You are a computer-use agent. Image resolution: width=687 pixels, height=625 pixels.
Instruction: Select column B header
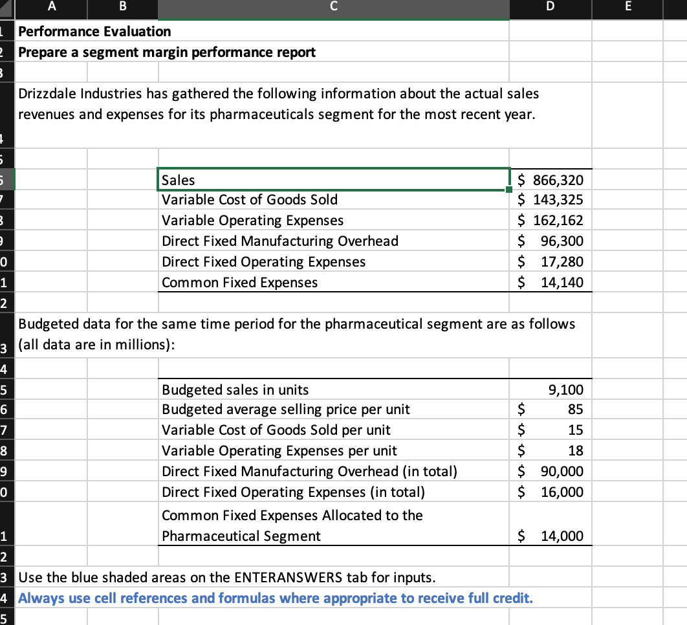122,9
